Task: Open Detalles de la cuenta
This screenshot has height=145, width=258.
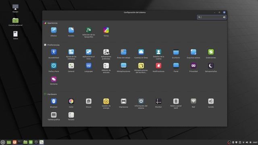Action: (158, 54)
